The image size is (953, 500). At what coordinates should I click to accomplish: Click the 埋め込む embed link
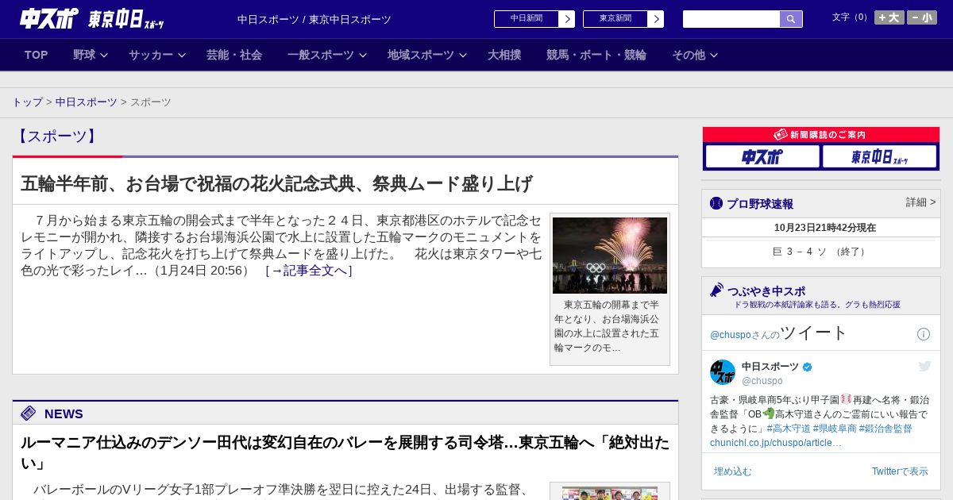[733, 471]
